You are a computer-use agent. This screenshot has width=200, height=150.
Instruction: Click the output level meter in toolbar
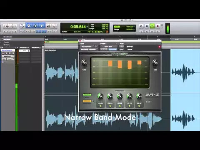(x=167, y=28)
